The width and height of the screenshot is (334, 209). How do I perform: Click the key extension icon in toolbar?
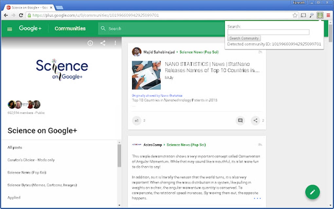312,15
